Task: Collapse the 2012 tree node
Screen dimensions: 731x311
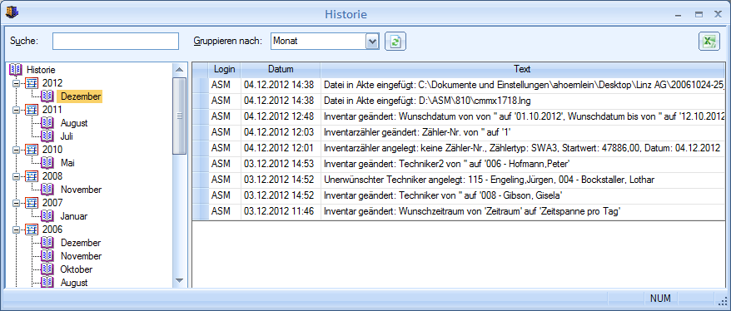Action: (x=17, y=83)
